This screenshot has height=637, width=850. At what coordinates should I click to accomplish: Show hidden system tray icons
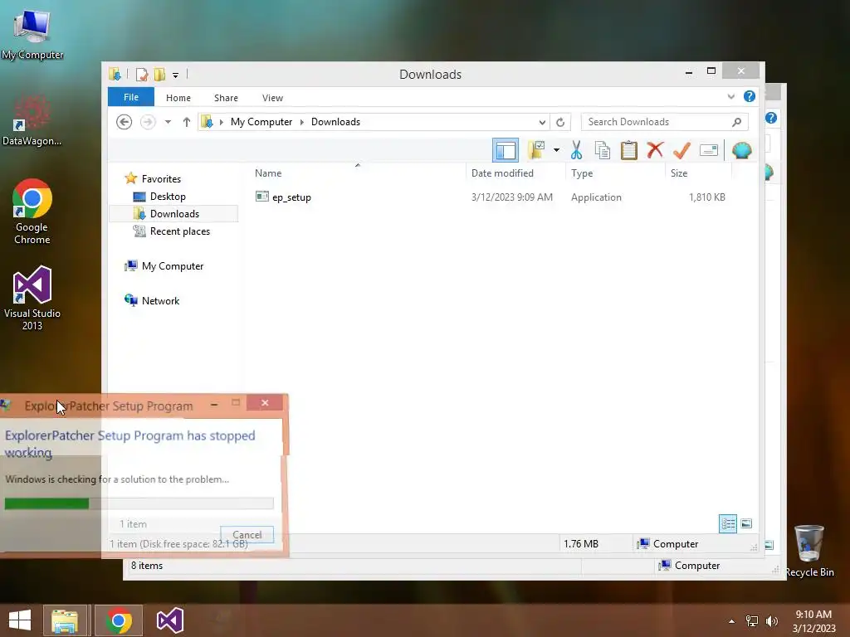point(732,620)
